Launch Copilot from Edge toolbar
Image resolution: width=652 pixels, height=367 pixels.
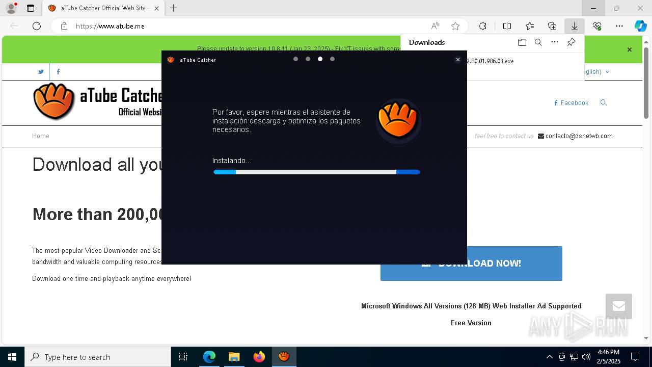640,26
